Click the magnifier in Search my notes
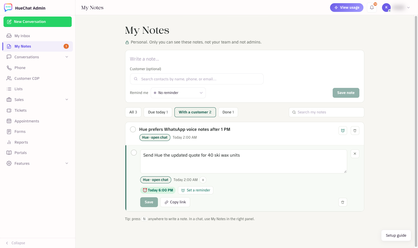This screenshot has height=248, width=418. click(294, 112)
